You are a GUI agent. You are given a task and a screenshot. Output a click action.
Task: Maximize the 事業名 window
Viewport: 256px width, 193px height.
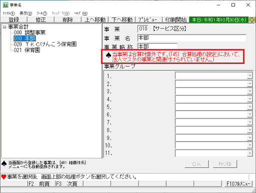coord(233,5)
